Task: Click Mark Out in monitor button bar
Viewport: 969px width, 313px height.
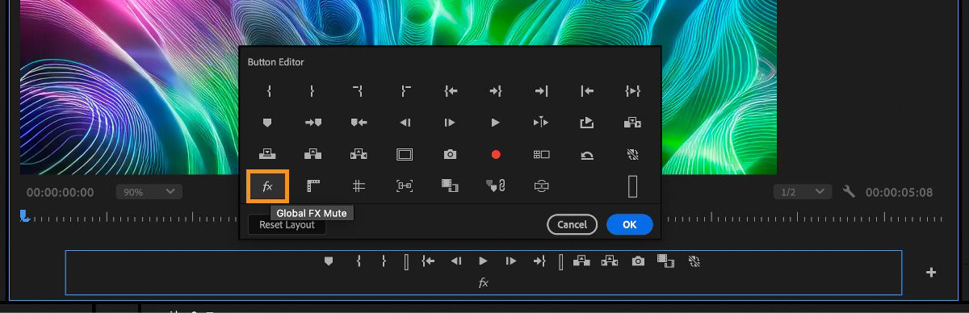Action: (x=384, y=261)
